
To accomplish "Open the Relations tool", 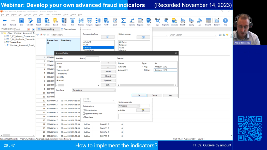I will point(81,22).
